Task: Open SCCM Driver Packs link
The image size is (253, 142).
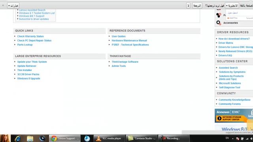Action: (x=28, y=75)
